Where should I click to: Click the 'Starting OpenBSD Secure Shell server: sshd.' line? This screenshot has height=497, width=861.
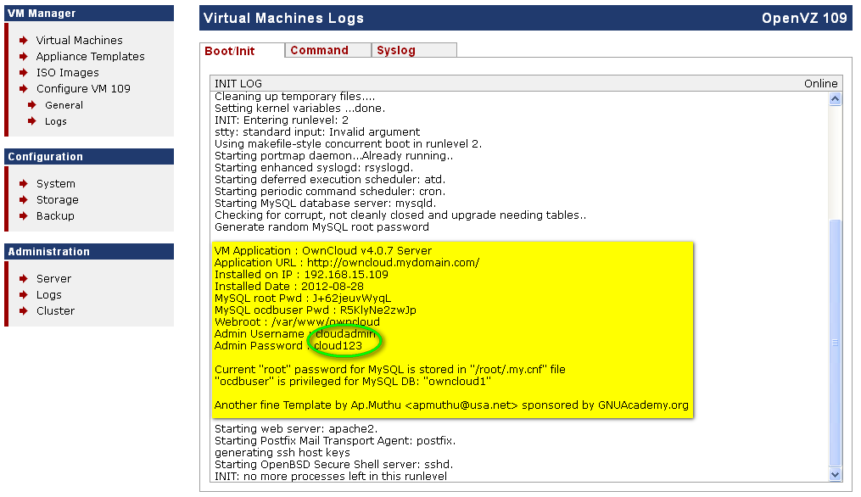pyautogui.click(x=334, y=465)
